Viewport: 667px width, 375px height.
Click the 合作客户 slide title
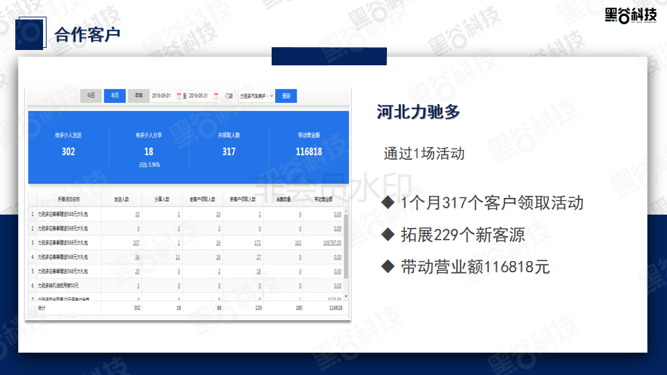tap(88, 35)
